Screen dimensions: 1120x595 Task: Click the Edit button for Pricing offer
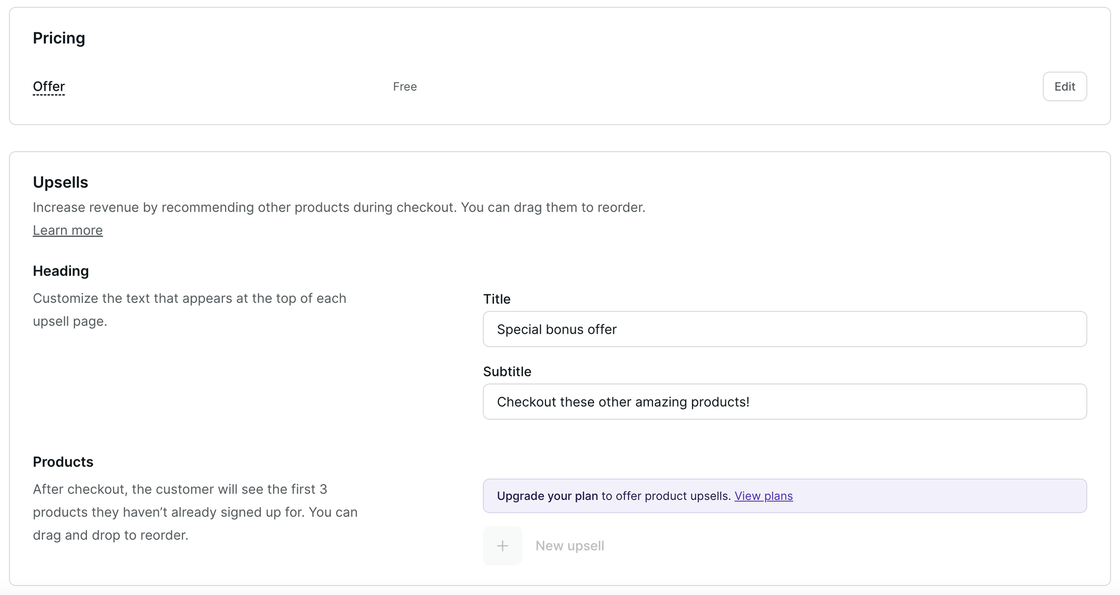click(x=1064, y=87)
